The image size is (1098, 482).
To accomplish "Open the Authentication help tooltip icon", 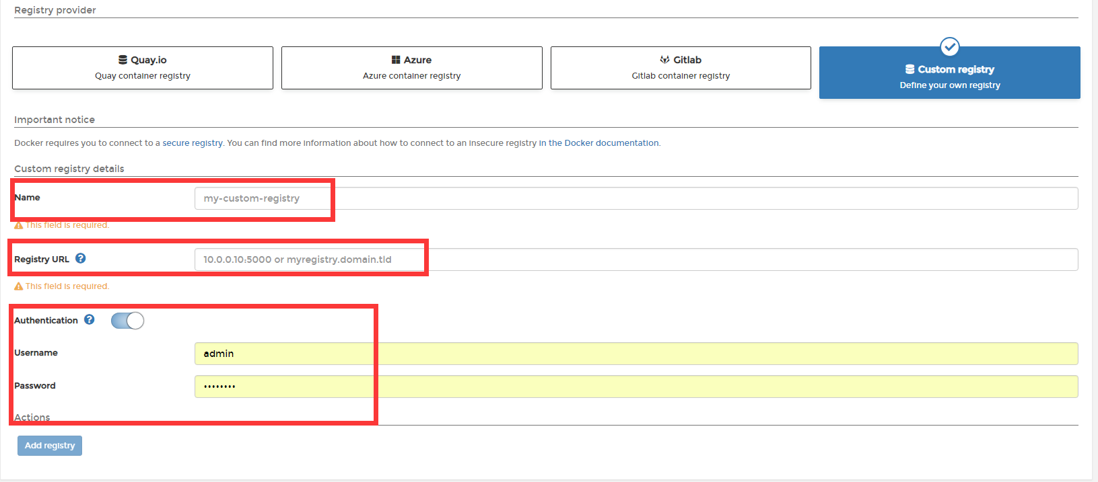I will click(90, 319).
